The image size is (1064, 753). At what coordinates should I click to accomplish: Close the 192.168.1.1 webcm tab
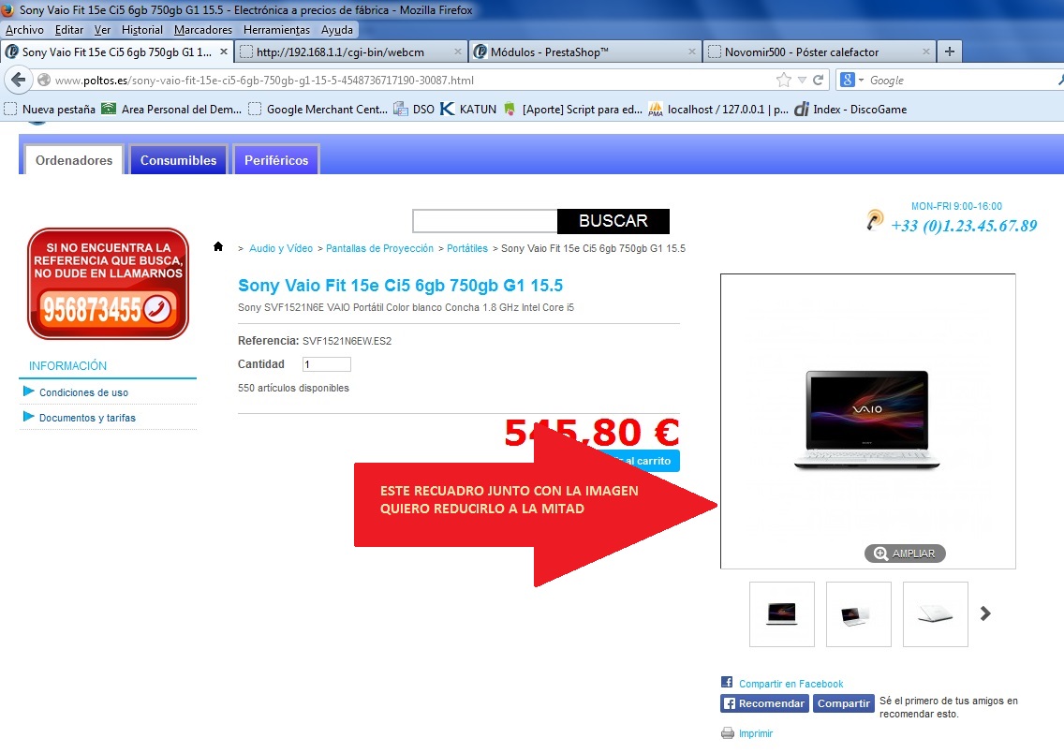(x=458, y=52)
